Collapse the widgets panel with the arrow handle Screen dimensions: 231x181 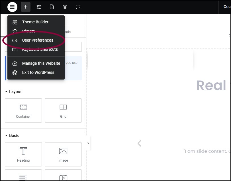(88, 143)
